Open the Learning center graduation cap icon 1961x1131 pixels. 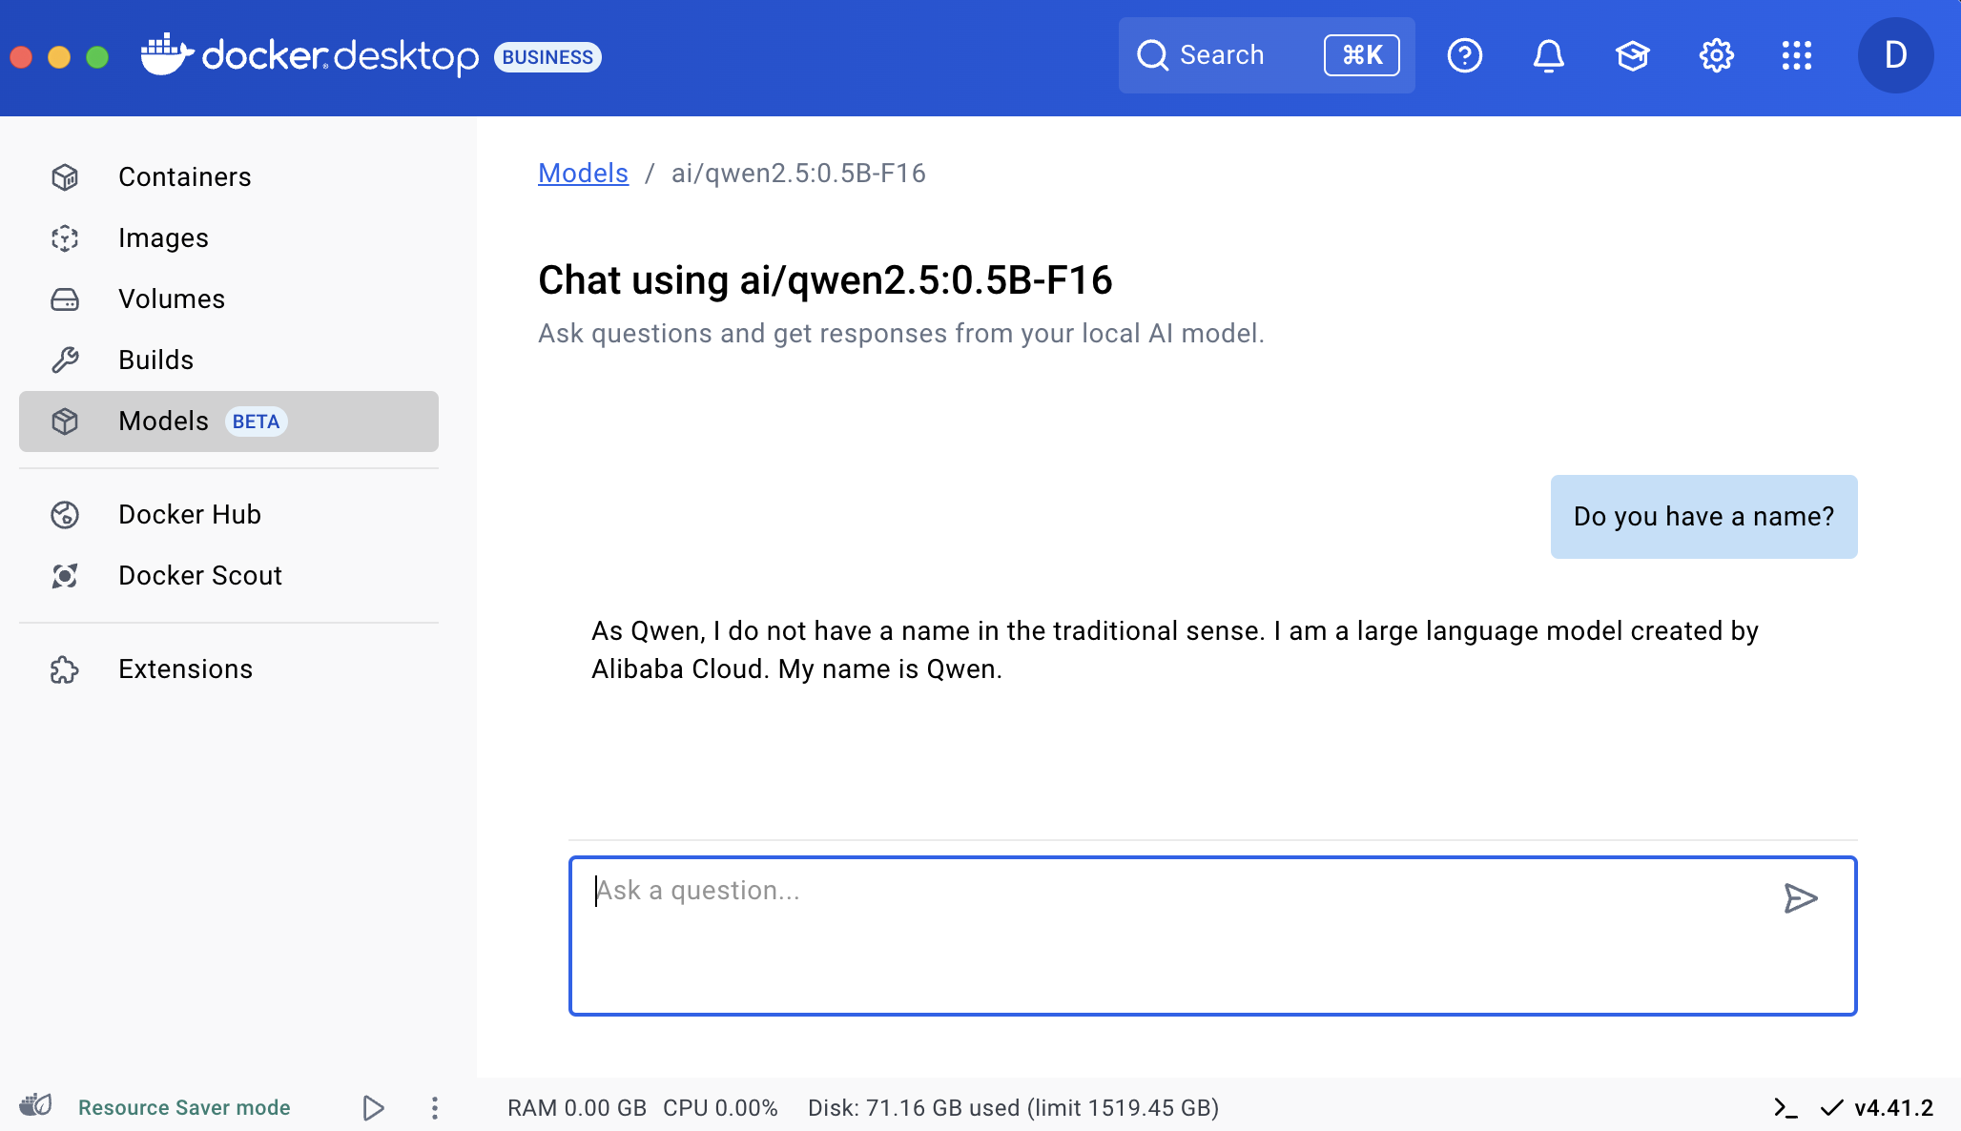click(x=1632, y=55)
